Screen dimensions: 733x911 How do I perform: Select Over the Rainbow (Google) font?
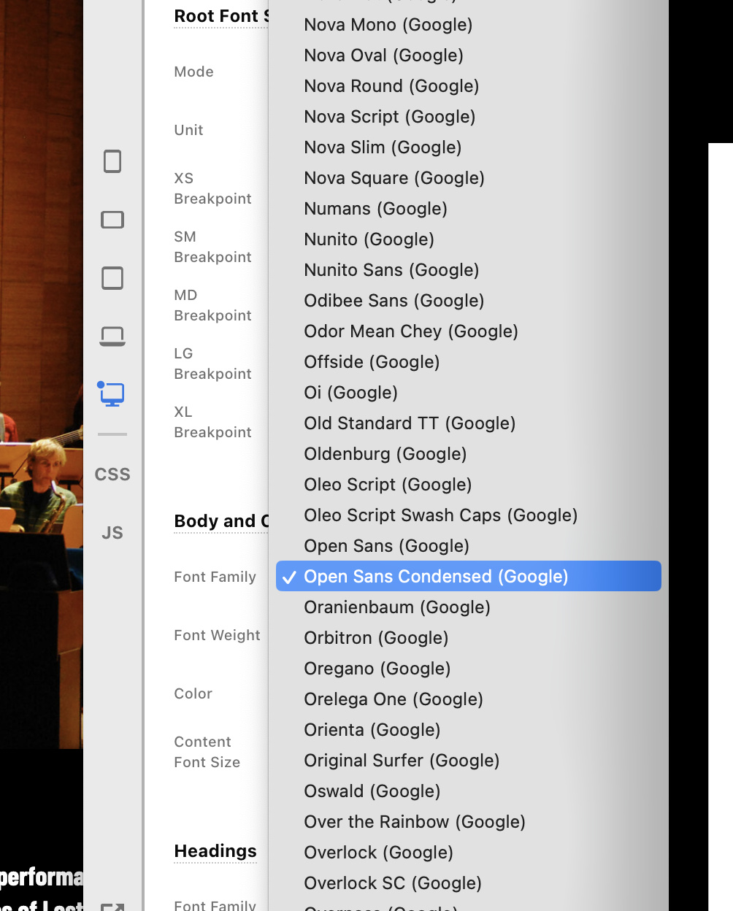415,822
